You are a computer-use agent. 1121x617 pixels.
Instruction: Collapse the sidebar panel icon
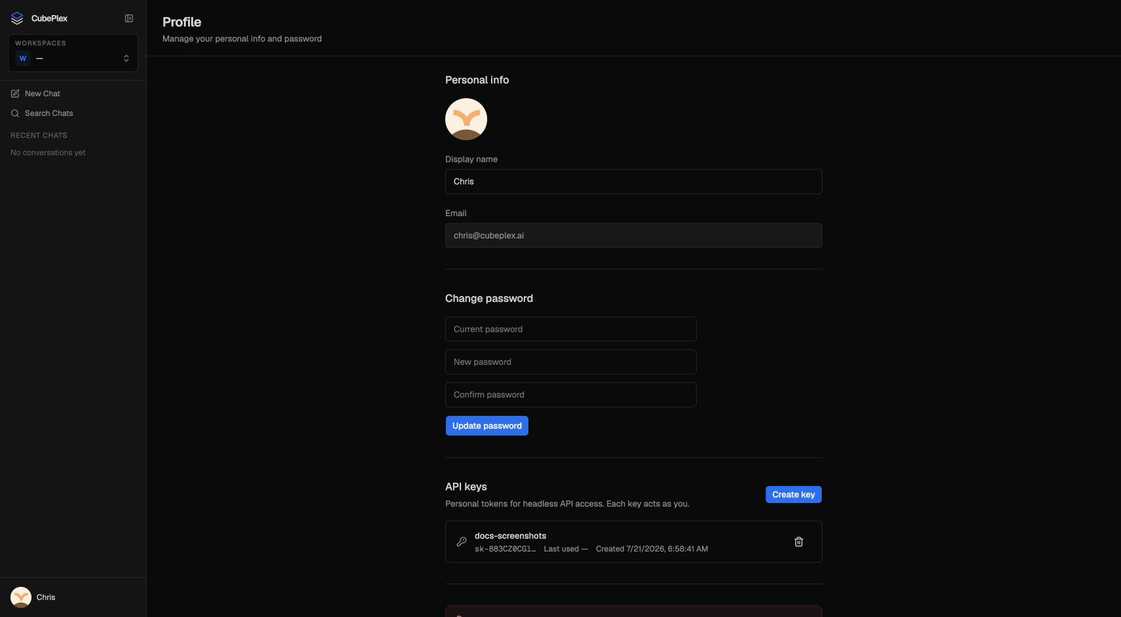[x=129, y=18]
